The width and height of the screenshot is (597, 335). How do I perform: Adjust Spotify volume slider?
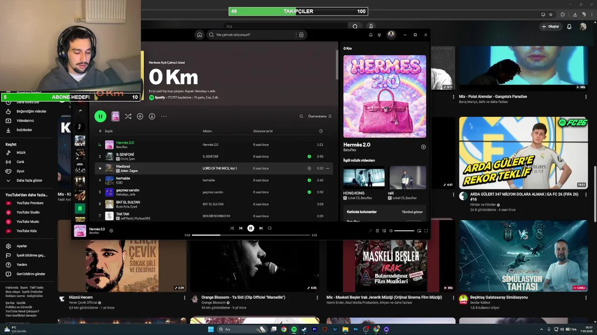point(404,231)
